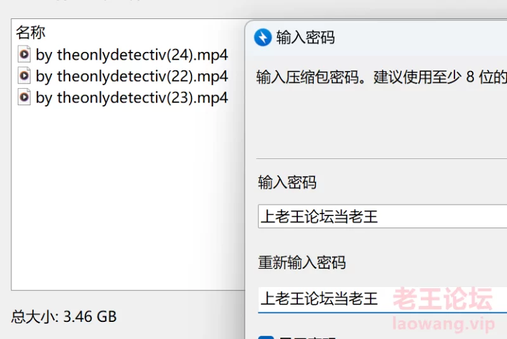Click the Bandizip lightning icon in dialog title

click(262, 37)
